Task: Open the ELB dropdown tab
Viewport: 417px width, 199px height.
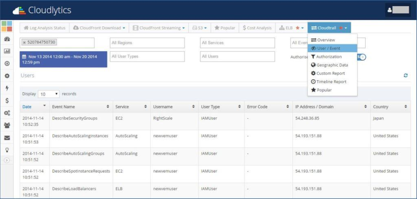Action: pos(291,28)
